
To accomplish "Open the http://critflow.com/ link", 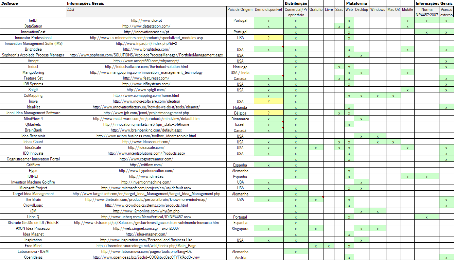I will [x=146, y=165].
